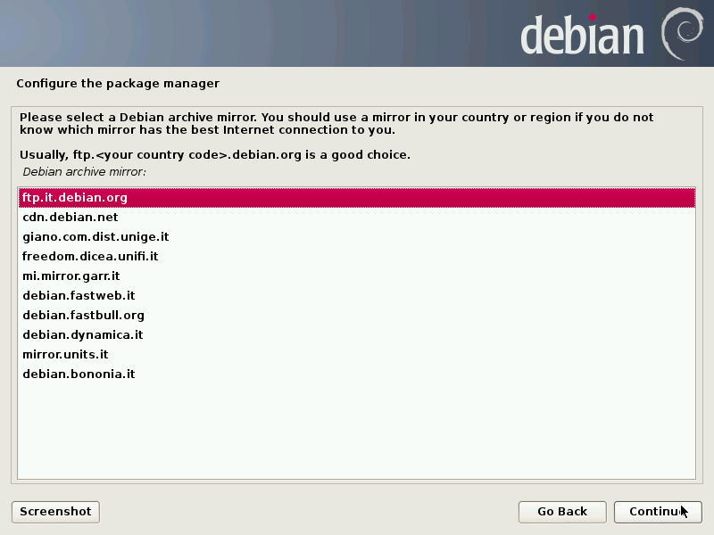Pick freedom.dicea.unifi.it mirror entry
Image resolution: width=714 pixels, height=535 pixels.
click(357, 257)
